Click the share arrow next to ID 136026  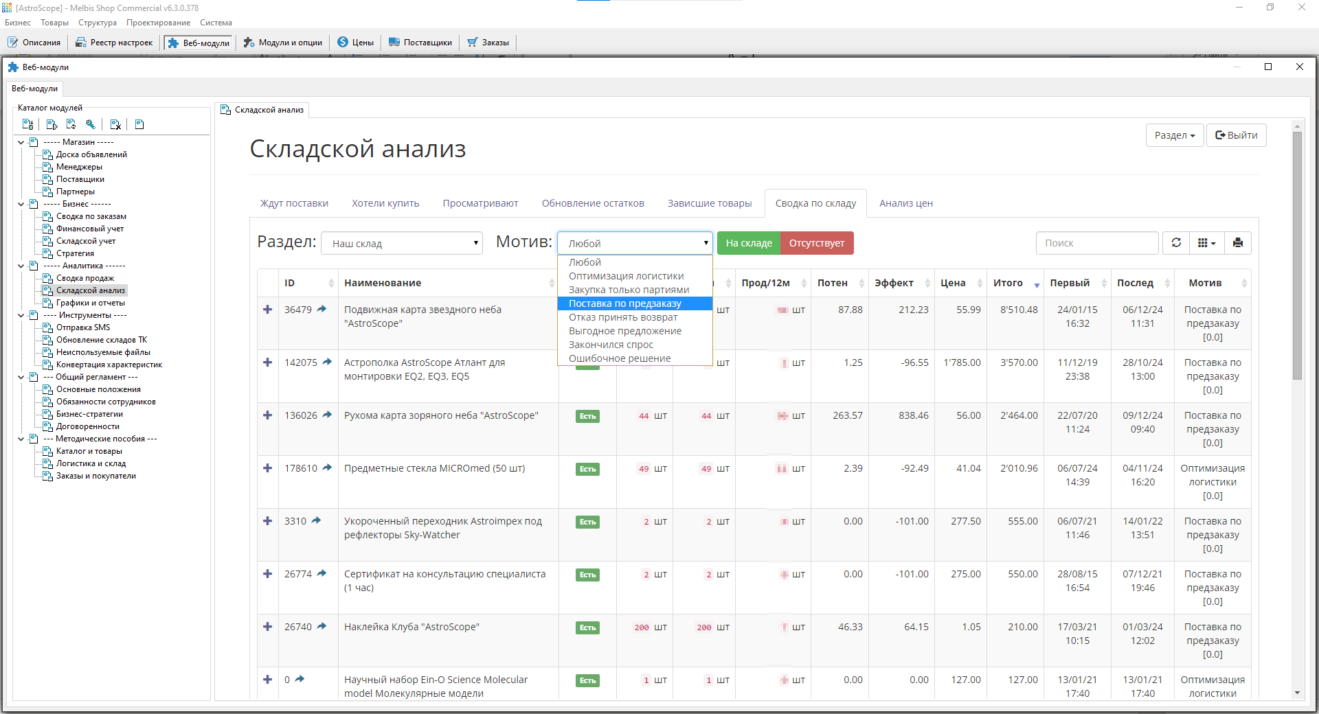coord(327,415)
